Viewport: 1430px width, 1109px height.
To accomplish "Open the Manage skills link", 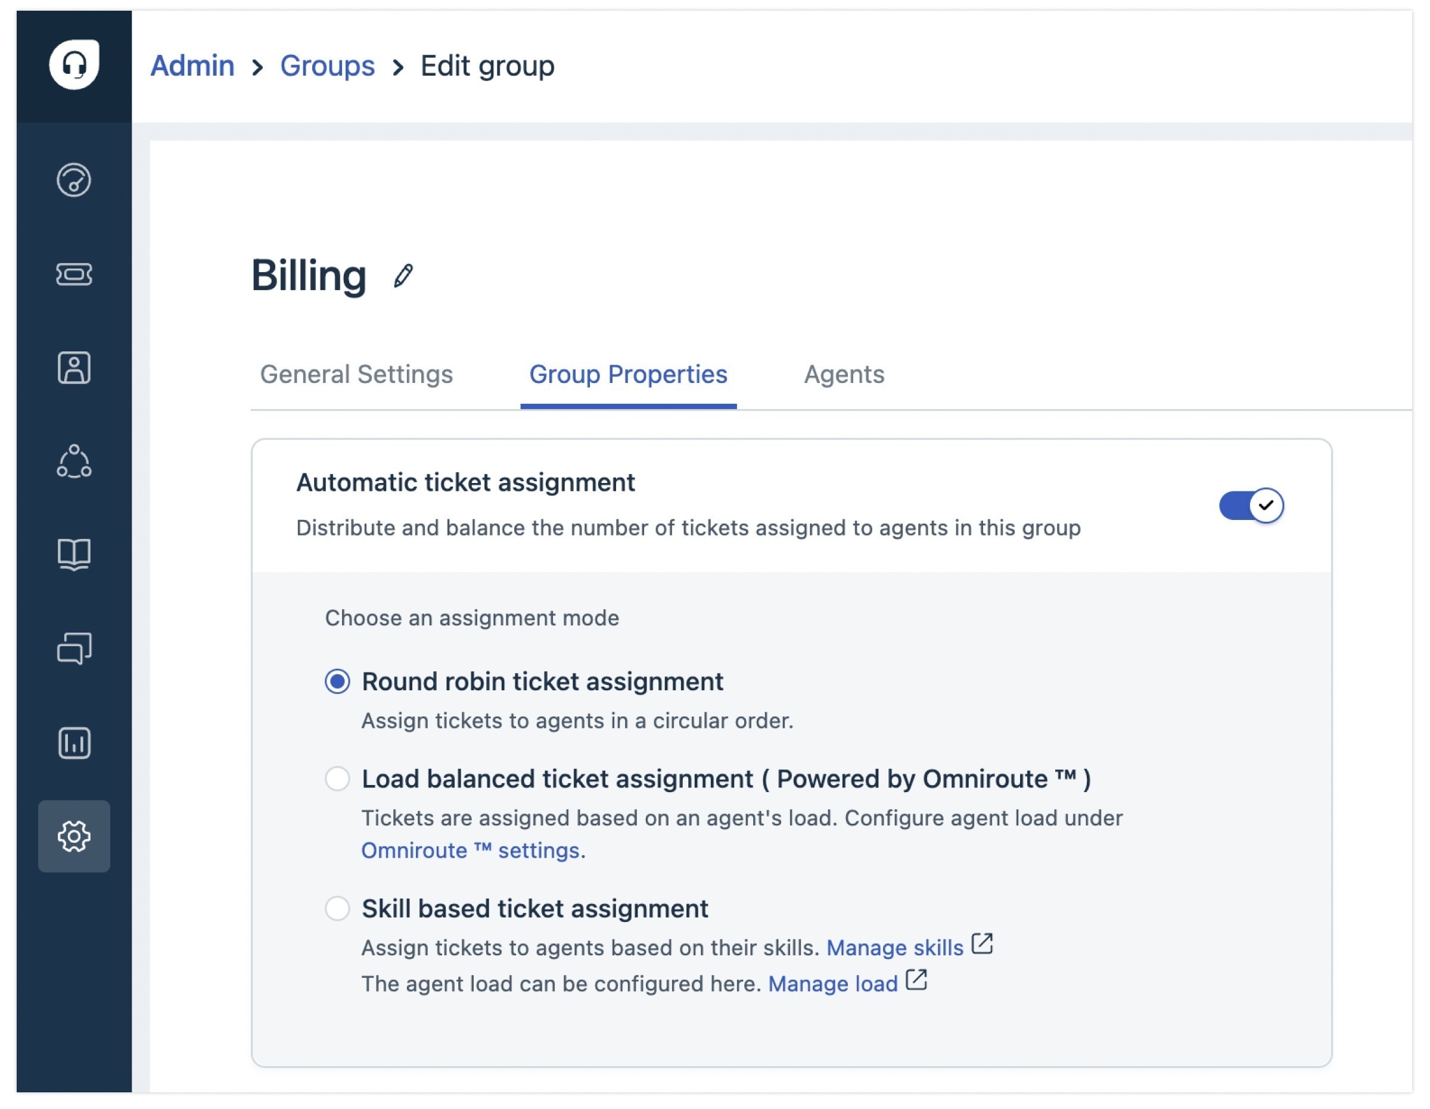I will click(894, 948).
